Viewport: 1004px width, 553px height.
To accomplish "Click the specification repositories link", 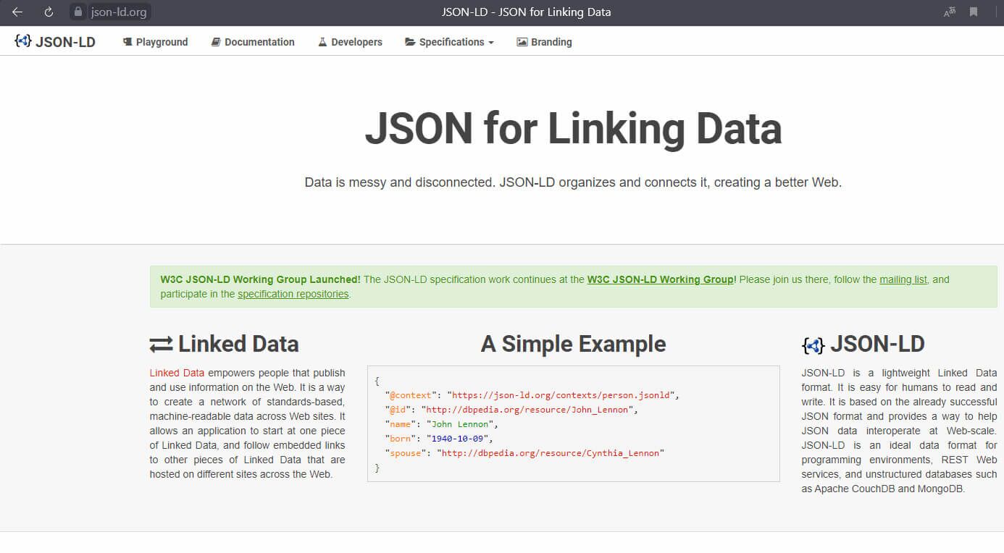I will point(293,293).
